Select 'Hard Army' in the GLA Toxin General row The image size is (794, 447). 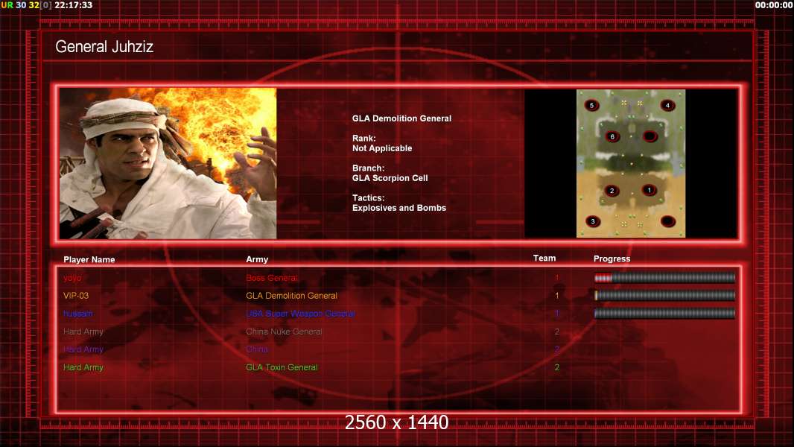(x=83, y=367)
